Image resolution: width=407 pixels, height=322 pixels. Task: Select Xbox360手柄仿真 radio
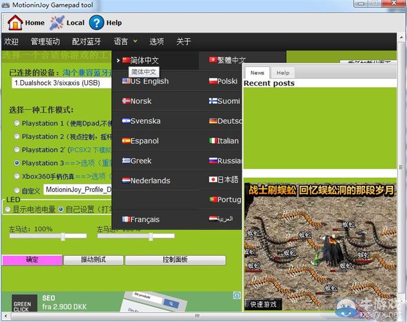tap(17, 176)
